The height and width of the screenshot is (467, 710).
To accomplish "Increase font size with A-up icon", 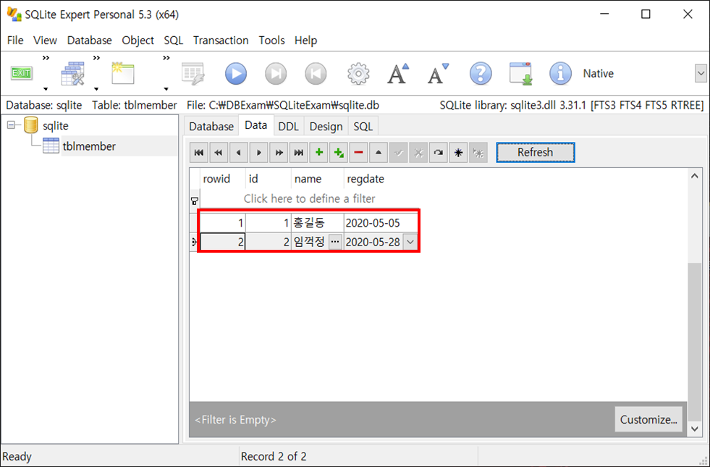I will click(x=398, y=73).
